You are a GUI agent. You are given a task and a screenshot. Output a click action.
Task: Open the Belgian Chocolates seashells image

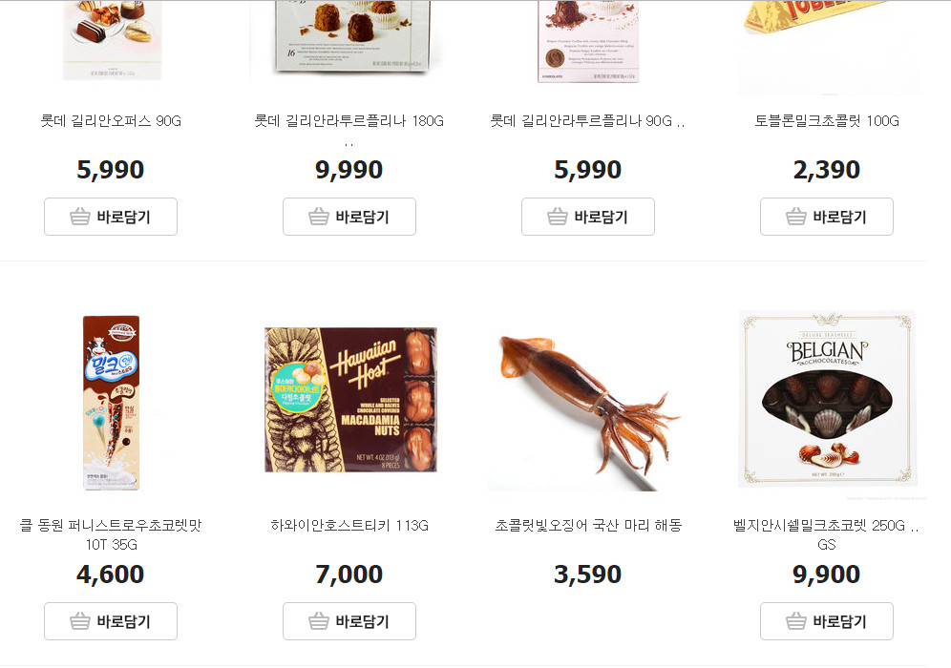[827, 400]
